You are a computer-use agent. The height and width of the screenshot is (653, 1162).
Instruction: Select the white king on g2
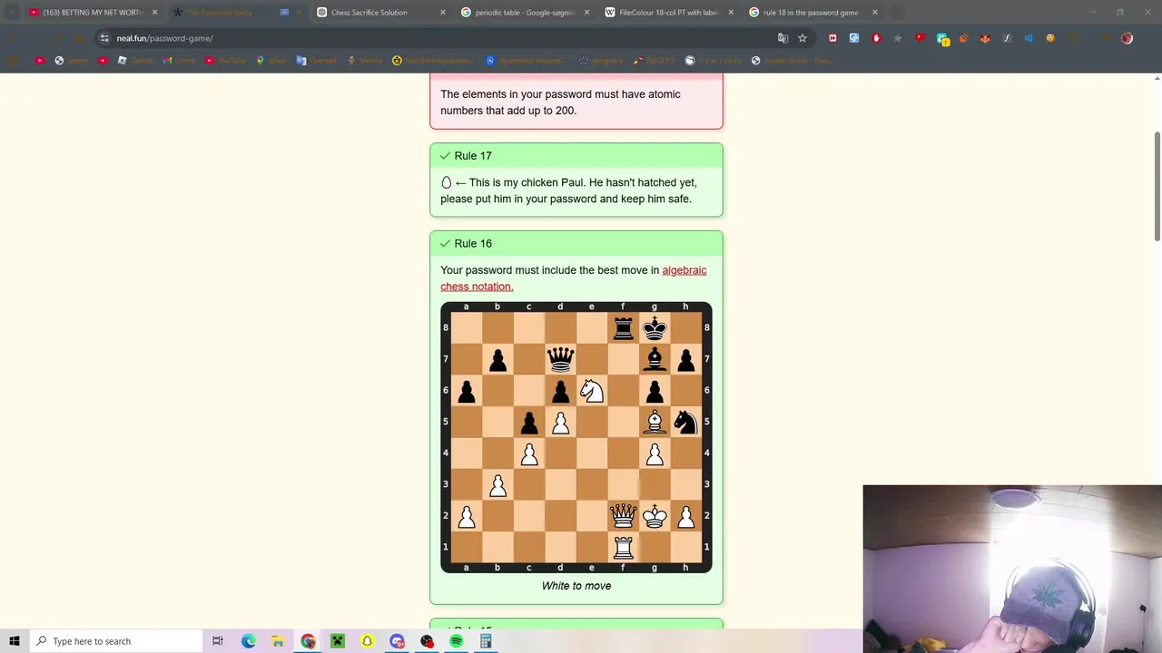[655, 516]
